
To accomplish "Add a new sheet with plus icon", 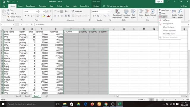I will [x=47, y=96].
